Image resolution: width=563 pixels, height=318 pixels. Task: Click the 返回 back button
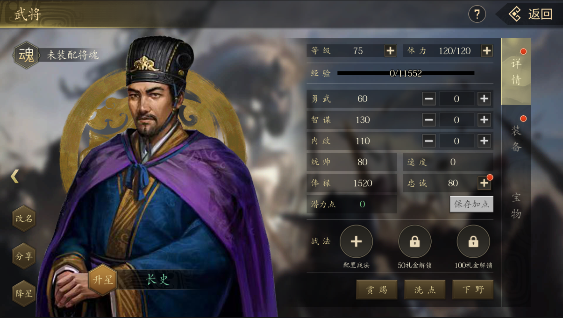click(x=530, y=14)
